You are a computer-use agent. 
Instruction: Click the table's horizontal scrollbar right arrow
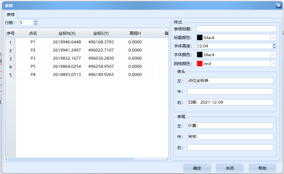(x=167, y=159)
